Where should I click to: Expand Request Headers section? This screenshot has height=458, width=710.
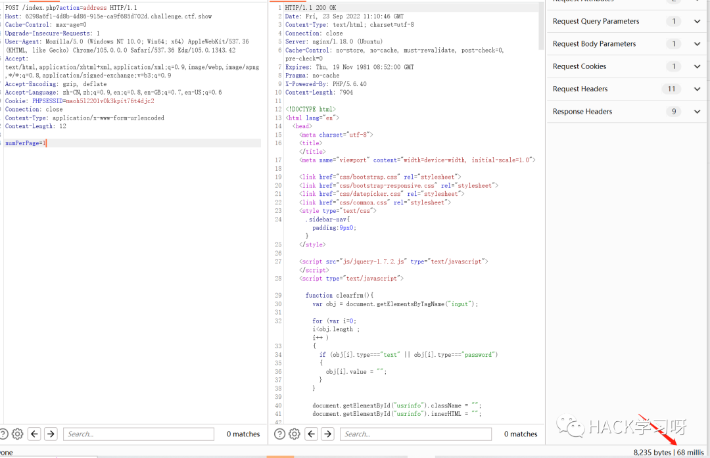tap(697, 89)
